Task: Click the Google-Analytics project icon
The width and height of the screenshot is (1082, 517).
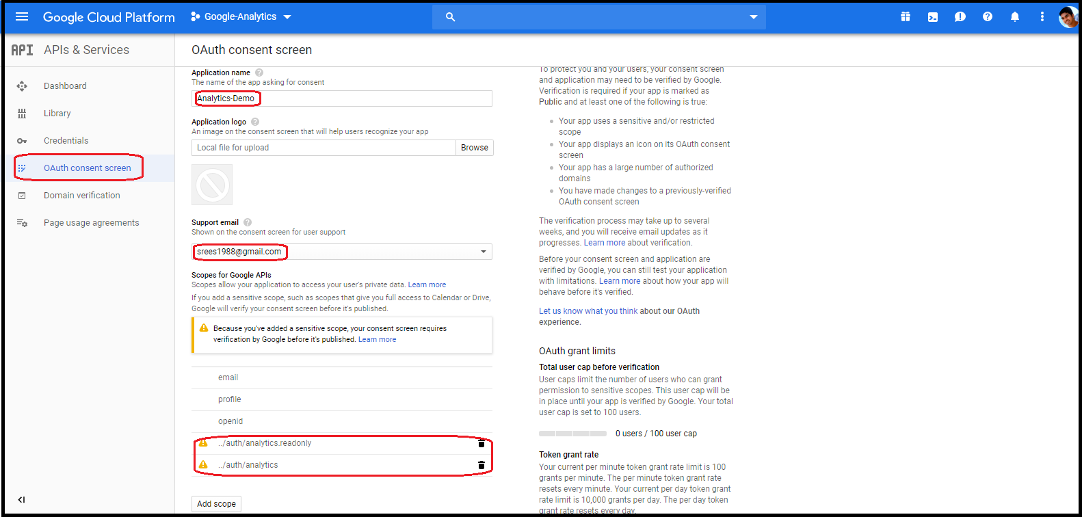Action: (x=195, y=16)
